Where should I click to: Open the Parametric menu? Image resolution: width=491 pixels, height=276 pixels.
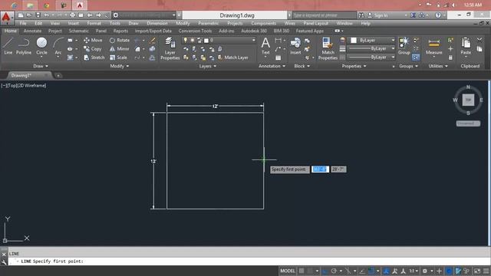(208, 23)
